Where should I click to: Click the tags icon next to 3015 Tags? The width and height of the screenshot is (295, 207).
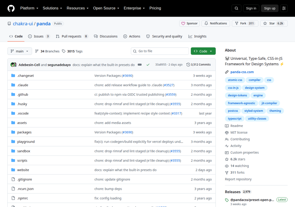[64, 51]
